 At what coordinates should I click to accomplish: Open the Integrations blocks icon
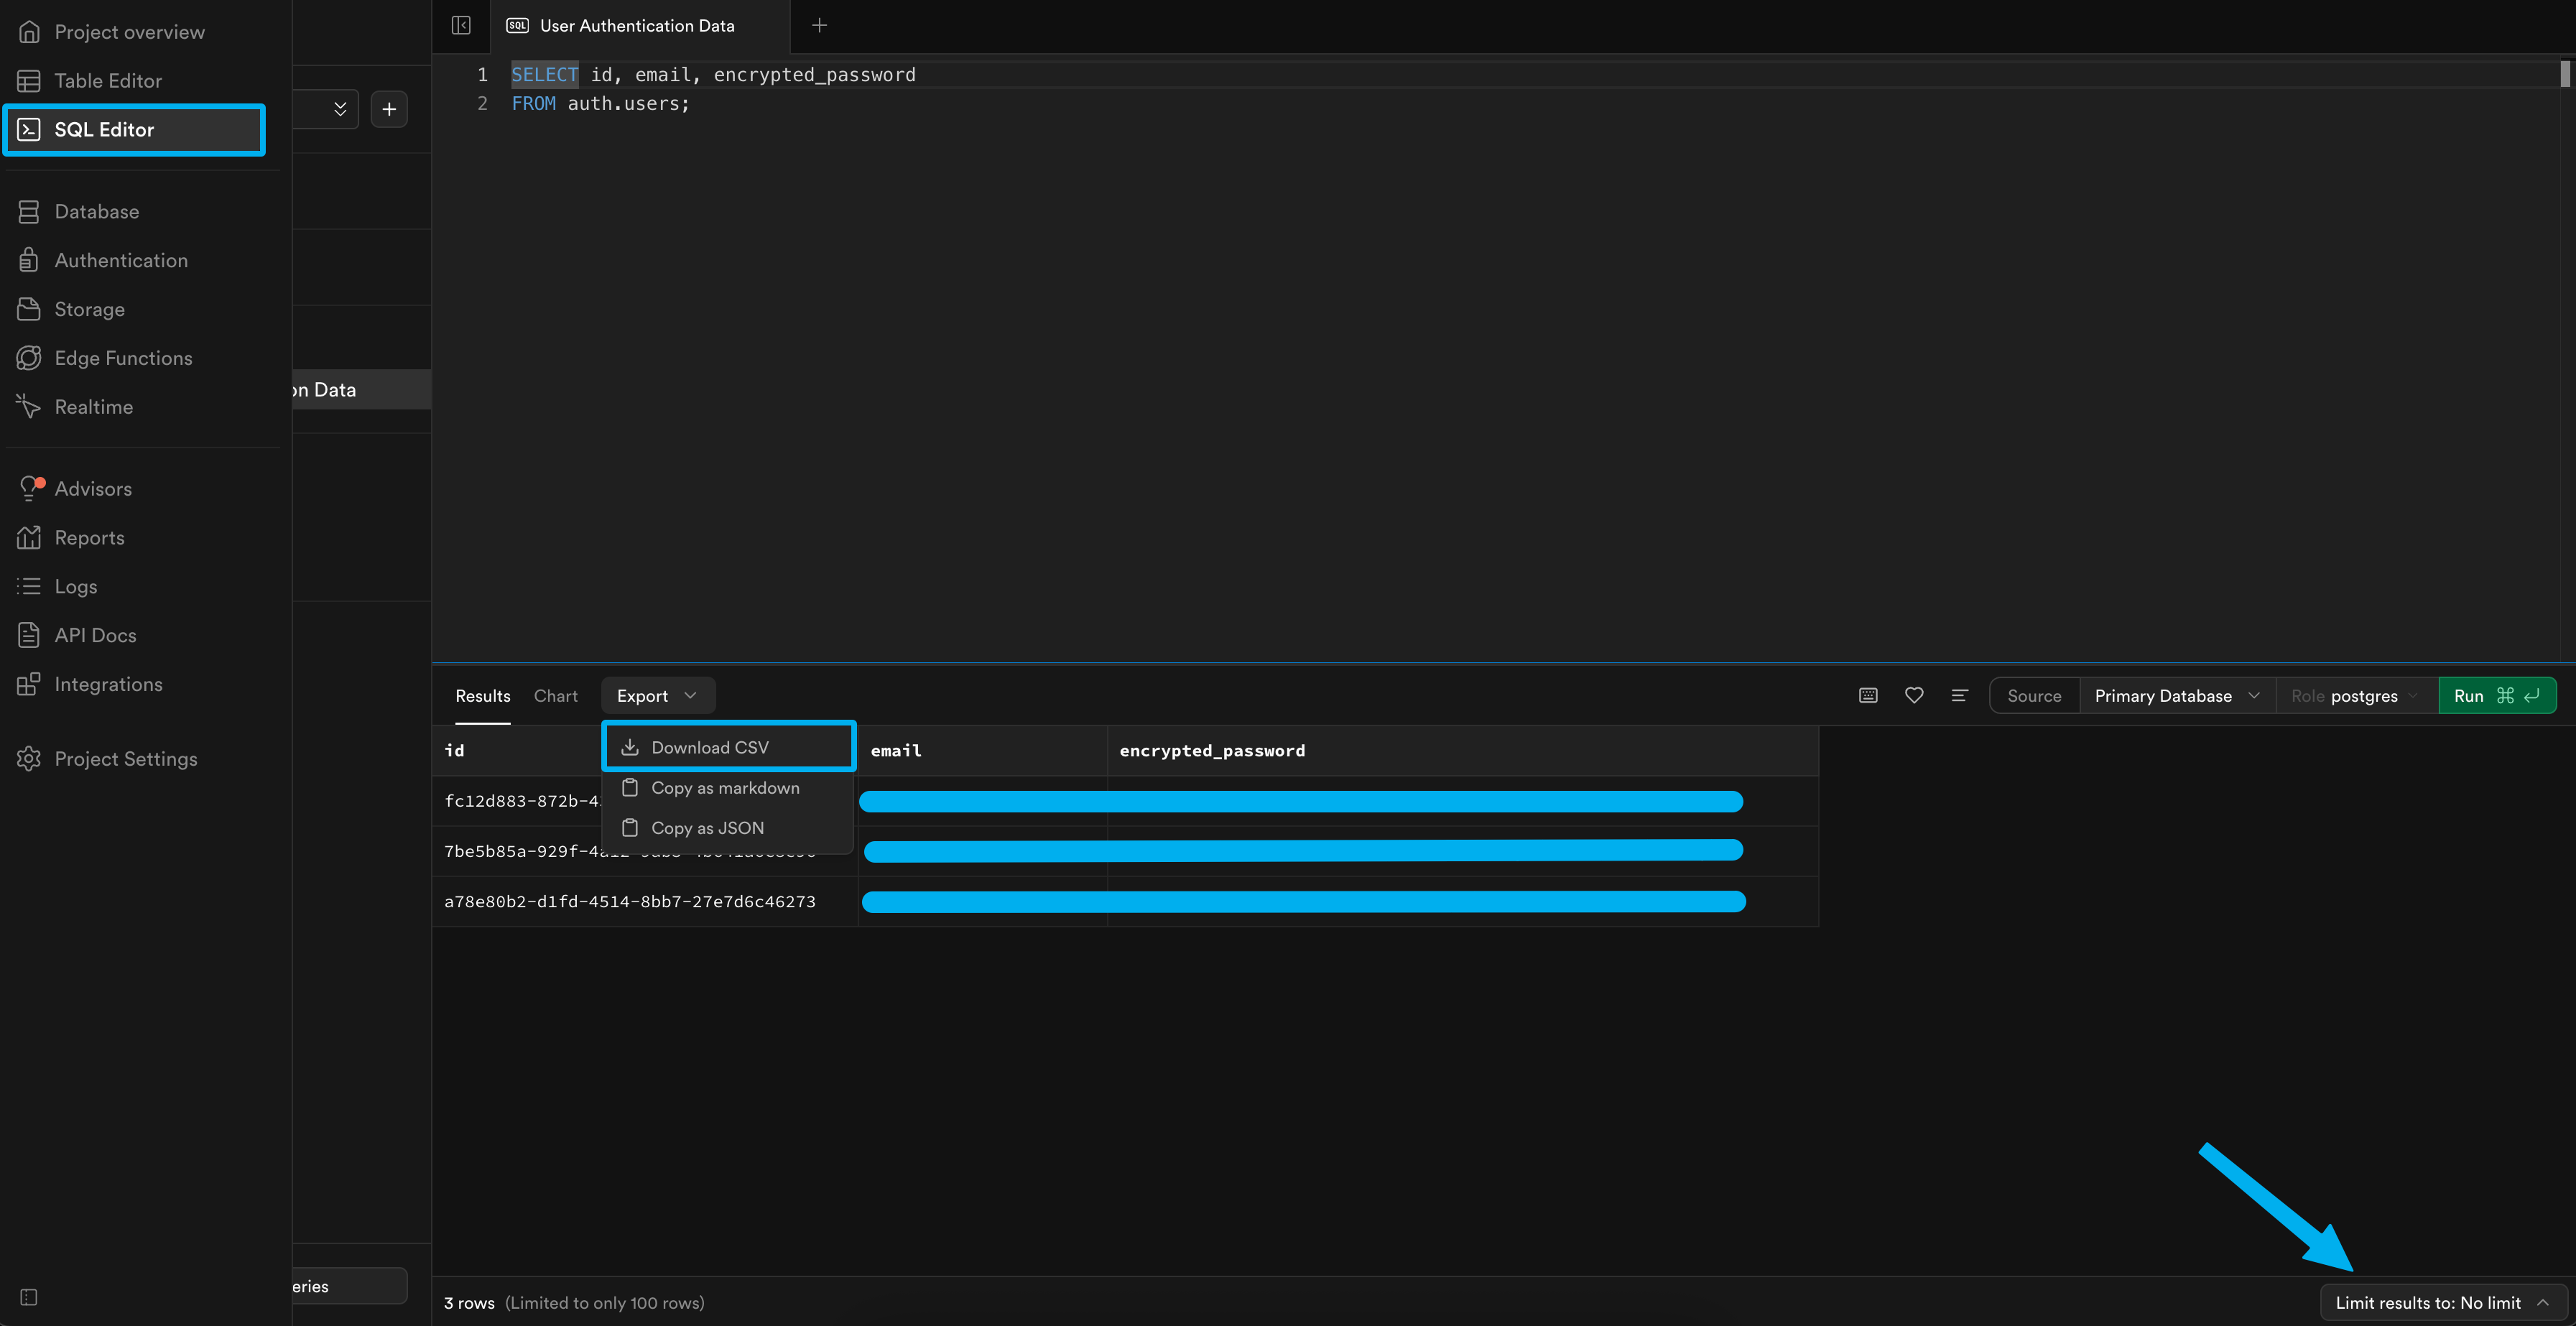tap(29, 685)
